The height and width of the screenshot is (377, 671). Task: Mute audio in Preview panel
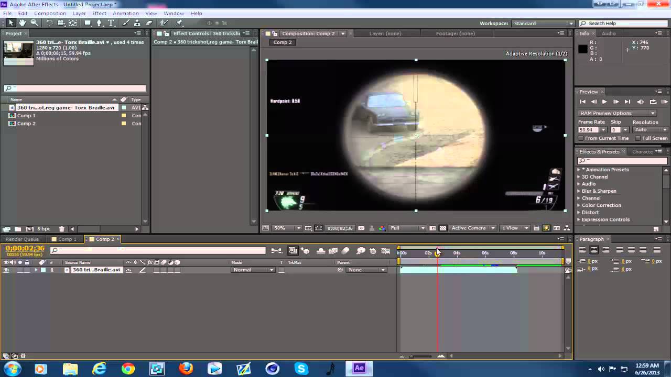640,102
